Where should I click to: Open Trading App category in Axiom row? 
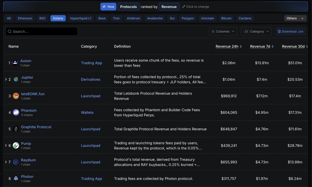(x=91, y=63)
